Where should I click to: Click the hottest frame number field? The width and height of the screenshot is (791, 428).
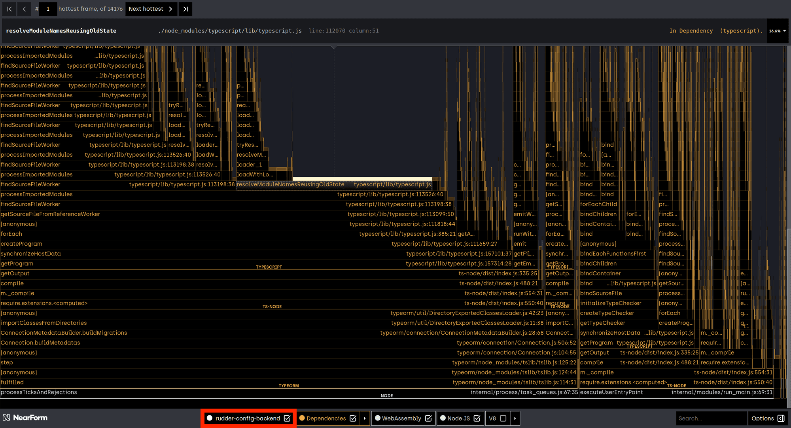pyautogui.click(x=48, y=9)
